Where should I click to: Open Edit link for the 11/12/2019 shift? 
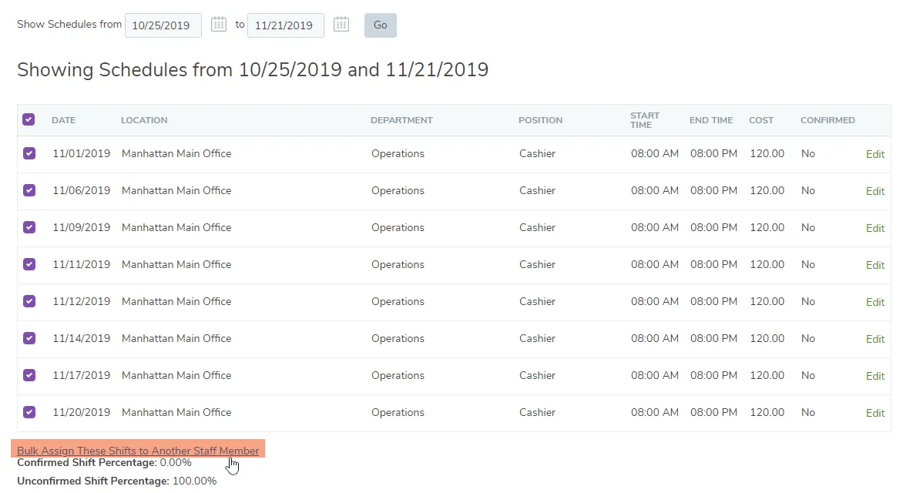(874, 302)
